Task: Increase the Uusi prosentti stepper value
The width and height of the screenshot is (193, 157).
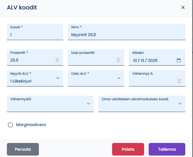Action: coord(118,59)
